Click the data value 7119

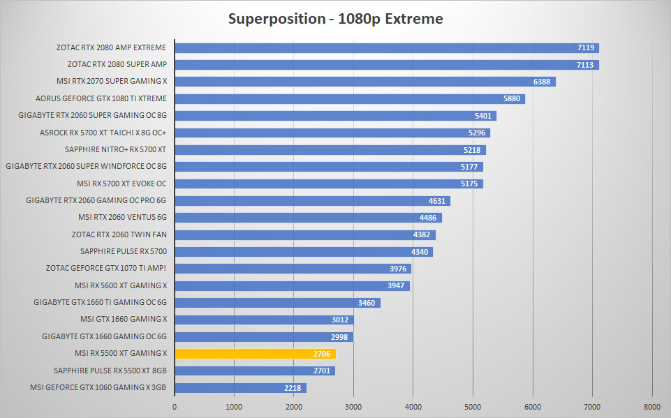tap(585, 47)
